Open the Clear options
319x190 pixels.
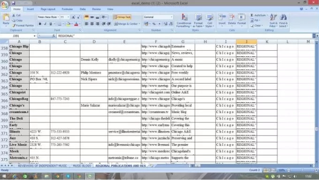[x=257, y=26]
